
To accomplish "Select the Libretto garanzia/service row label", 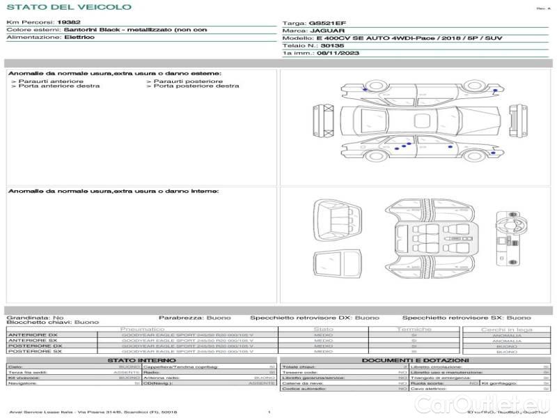I will click(313, 378).
